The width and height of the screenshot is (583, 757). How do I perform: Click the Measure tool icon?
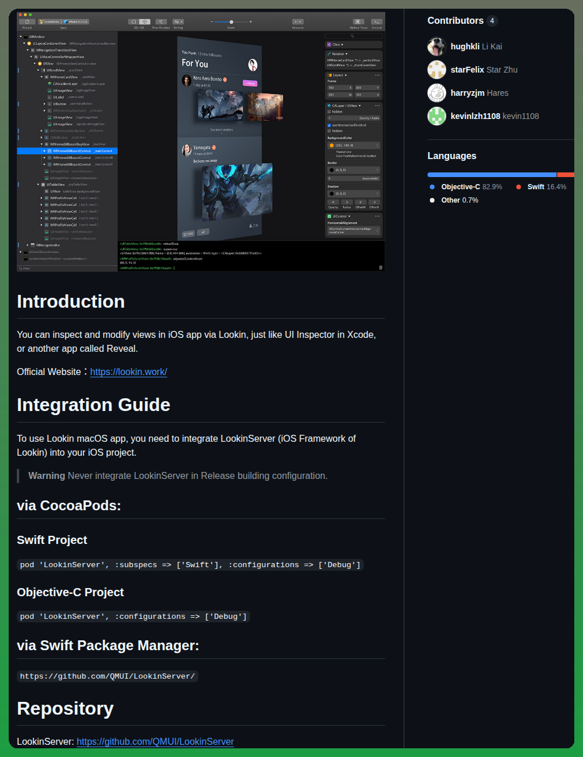click(x=298, y=21)
